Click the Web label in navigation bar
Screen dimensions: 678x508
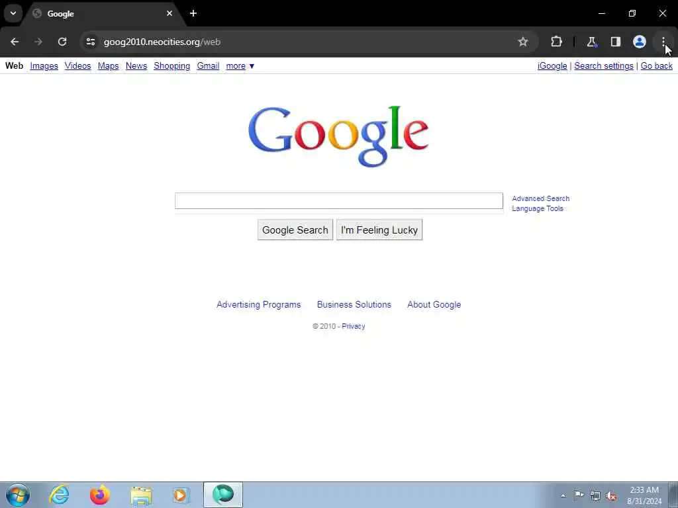14,65
